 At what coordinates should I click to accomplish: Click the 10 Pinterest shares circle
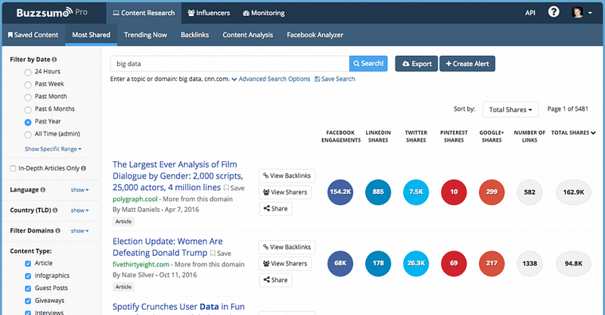[454, 192]
